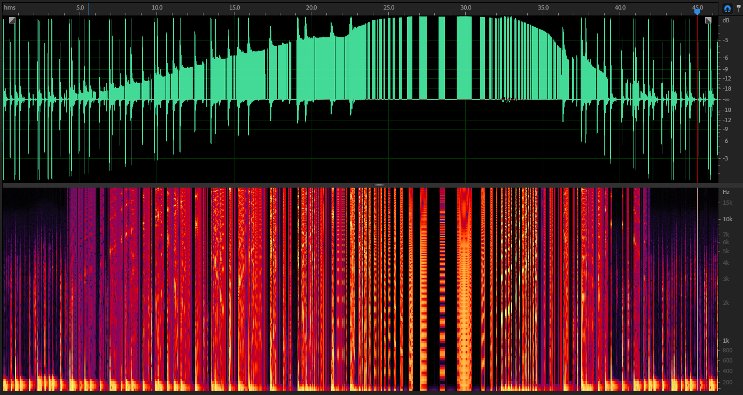Screen dimensions: 743x395
Task: Grab the waveform and spectrogram divider grip
Action: [380, 185]
